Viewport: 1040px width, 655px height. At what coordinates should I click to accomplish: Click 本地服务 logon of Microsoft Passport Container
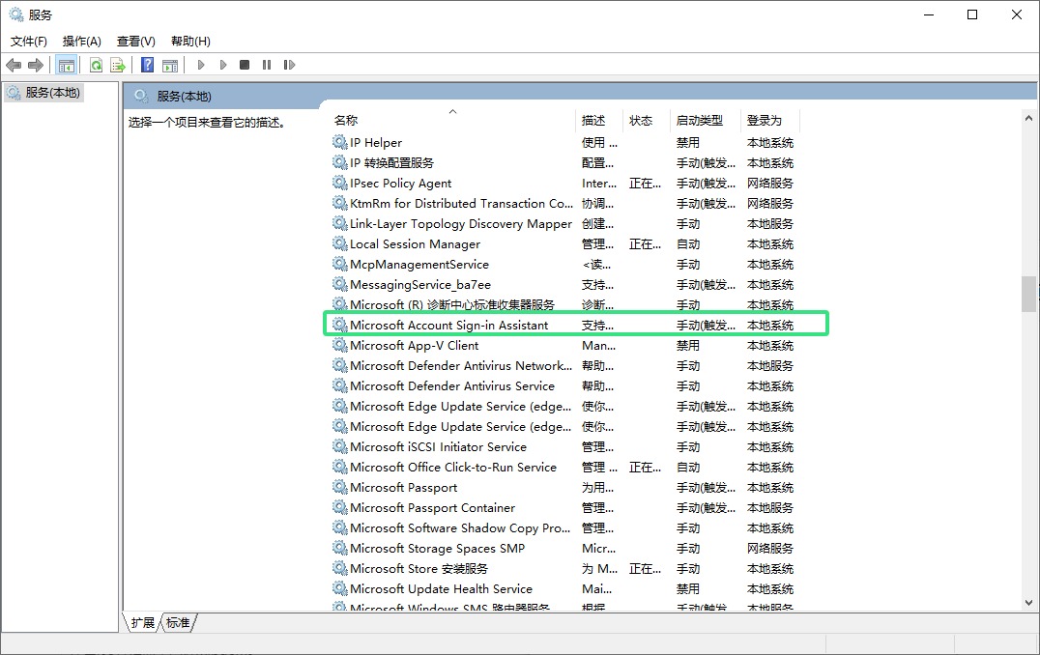(770, 508)
